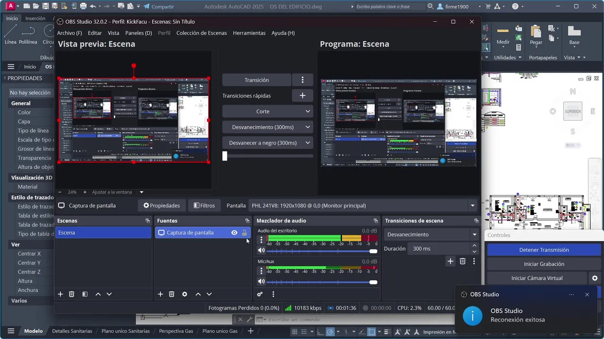Open Pantalla monitor selection dropdown
604x339 pixels.
(363, 205)
